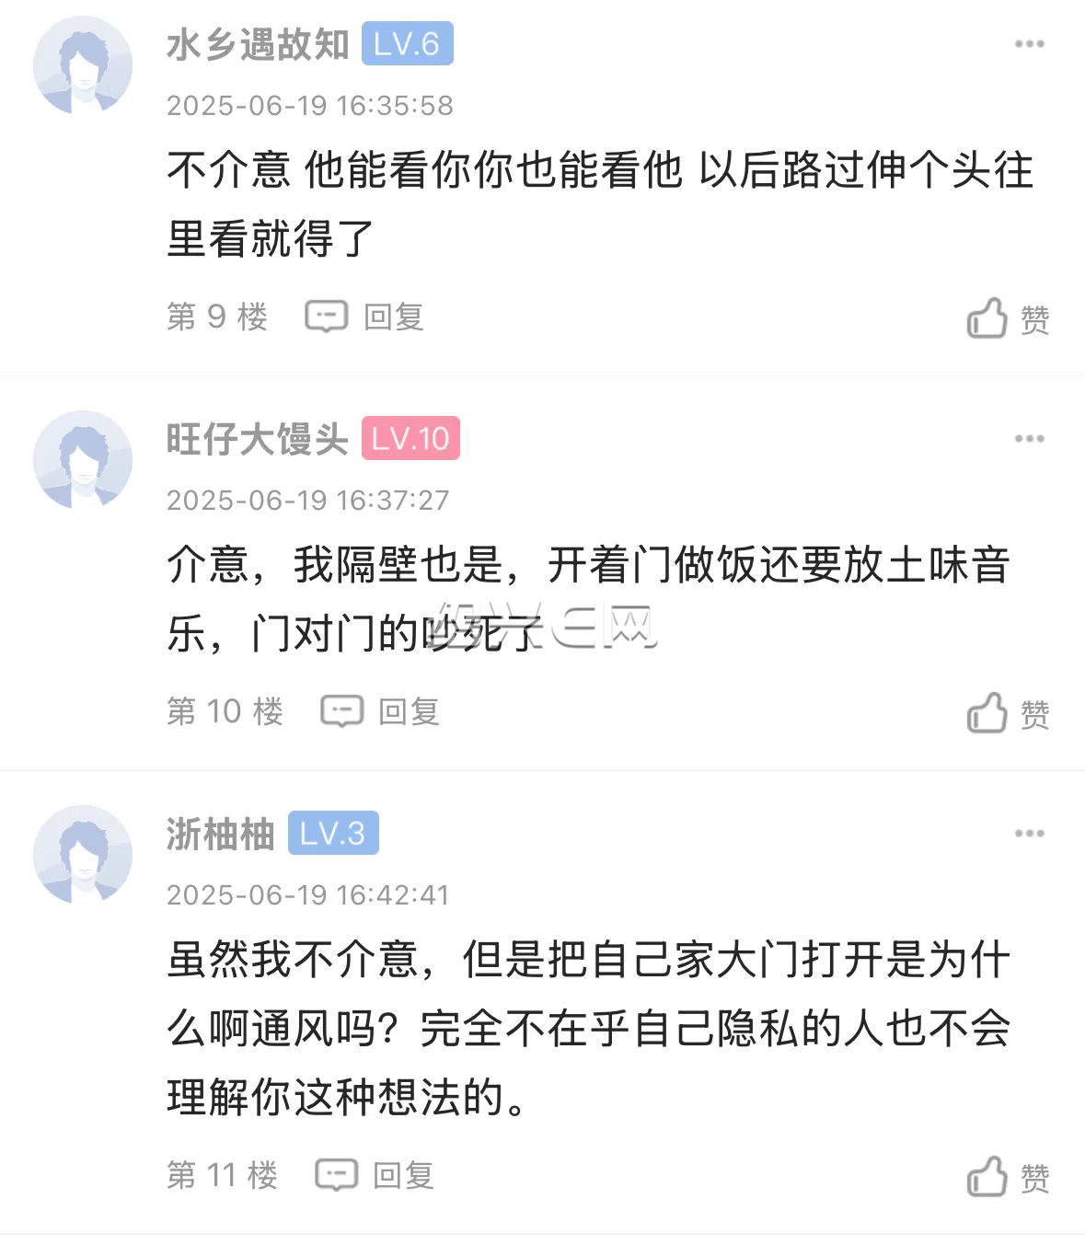Open 旺仔大馒头's avatar profile
This screenshot has width=1085, height=1245.
click(83, 460)
